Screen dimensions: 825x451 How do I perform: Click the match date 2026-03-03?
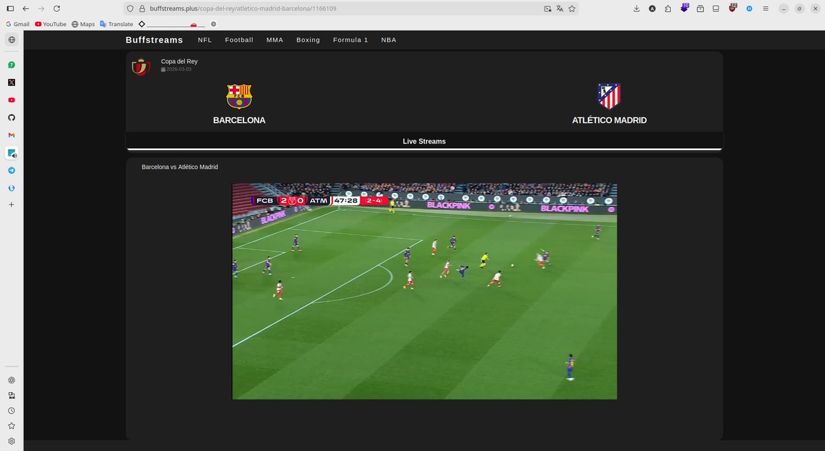coord(176,69)
